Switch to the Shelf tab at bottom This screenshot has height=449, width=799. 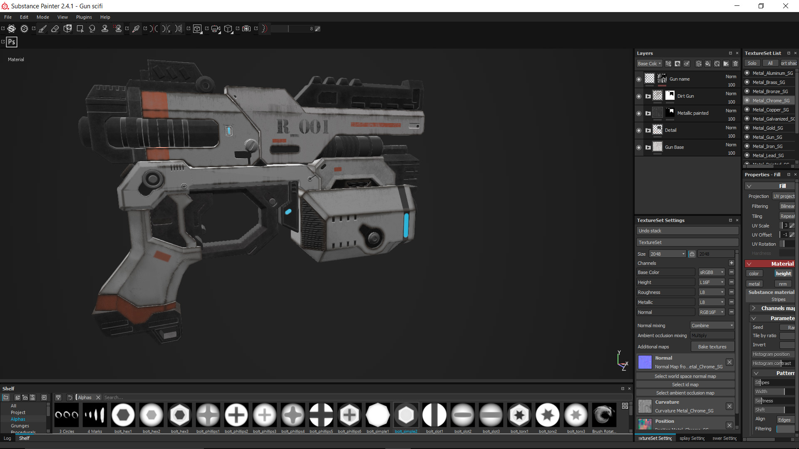pyautogui.click(x=24, y=438)
